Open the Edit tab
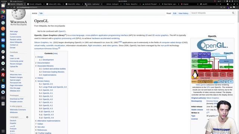This screenshot has width=239, height=134. click(x=175, y=13)
